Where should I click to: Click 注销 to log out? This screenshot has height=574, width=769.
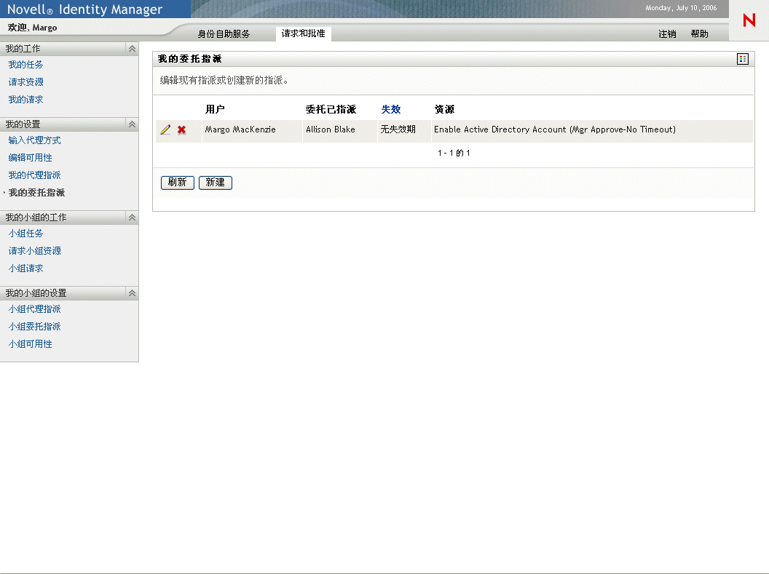(667, 33)
